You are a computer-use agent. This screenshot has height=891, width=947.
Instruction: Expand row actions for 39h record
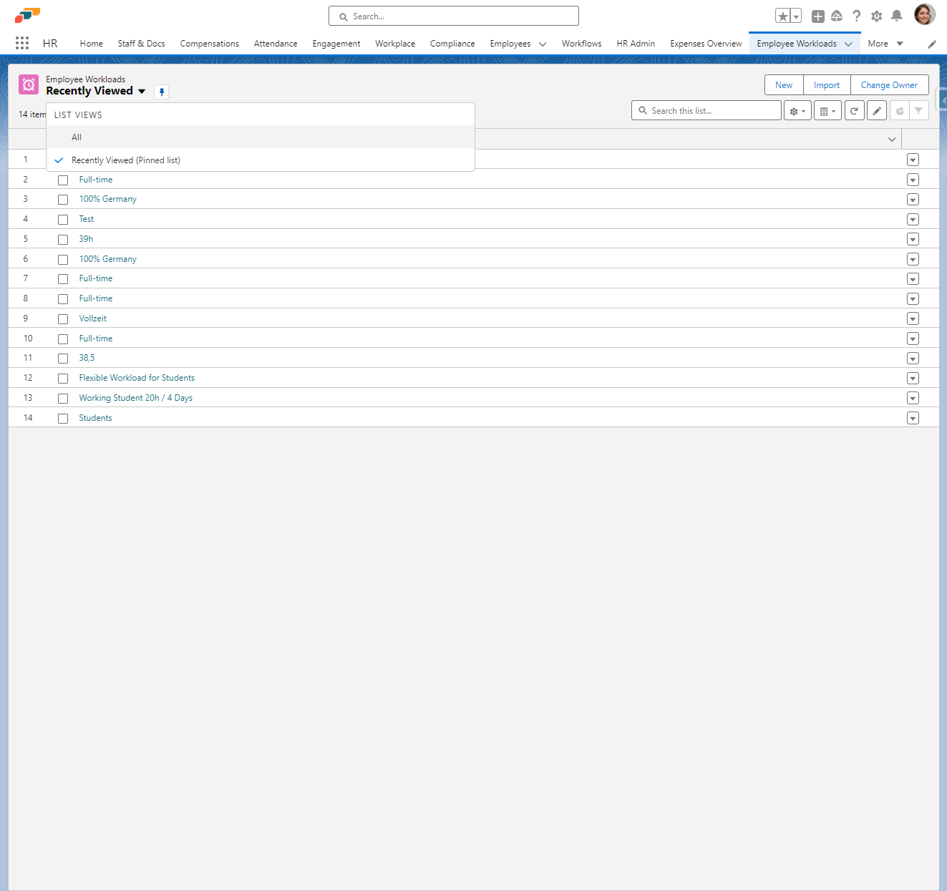coord(913,239)
